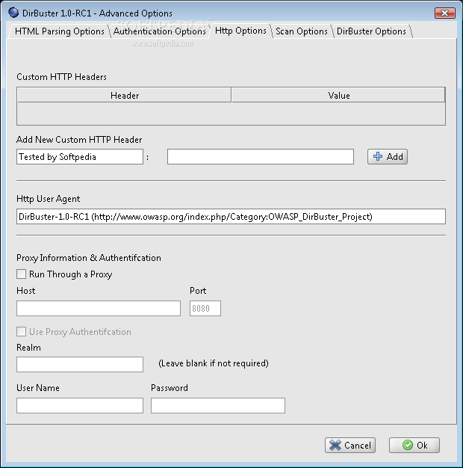The height and width of the screenshot is (468, 463).
Task: Click the User Name input field
Action: coord(80,406)
